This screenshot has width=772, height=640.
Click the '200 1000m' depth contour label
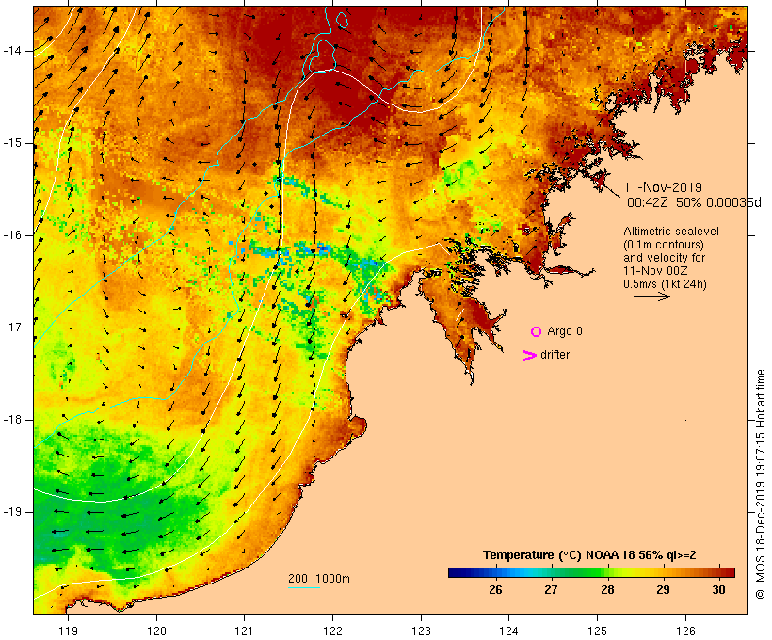[319, 579]
